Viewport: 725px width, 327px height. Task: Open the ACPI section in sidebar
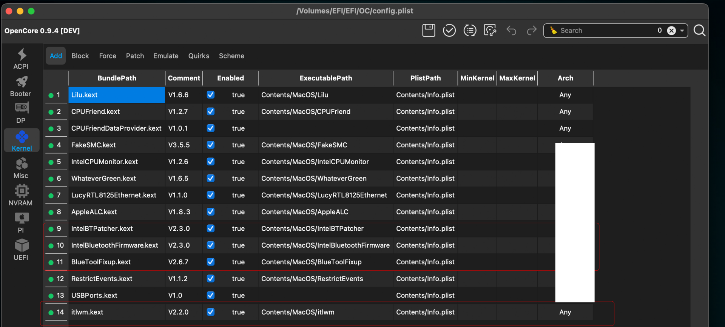(21, 59)
